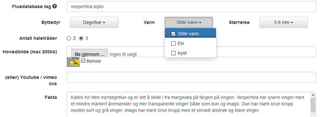Click inside the Fakta text area
The width and height of the screenshot is (329, 117).
coord(188,105)
